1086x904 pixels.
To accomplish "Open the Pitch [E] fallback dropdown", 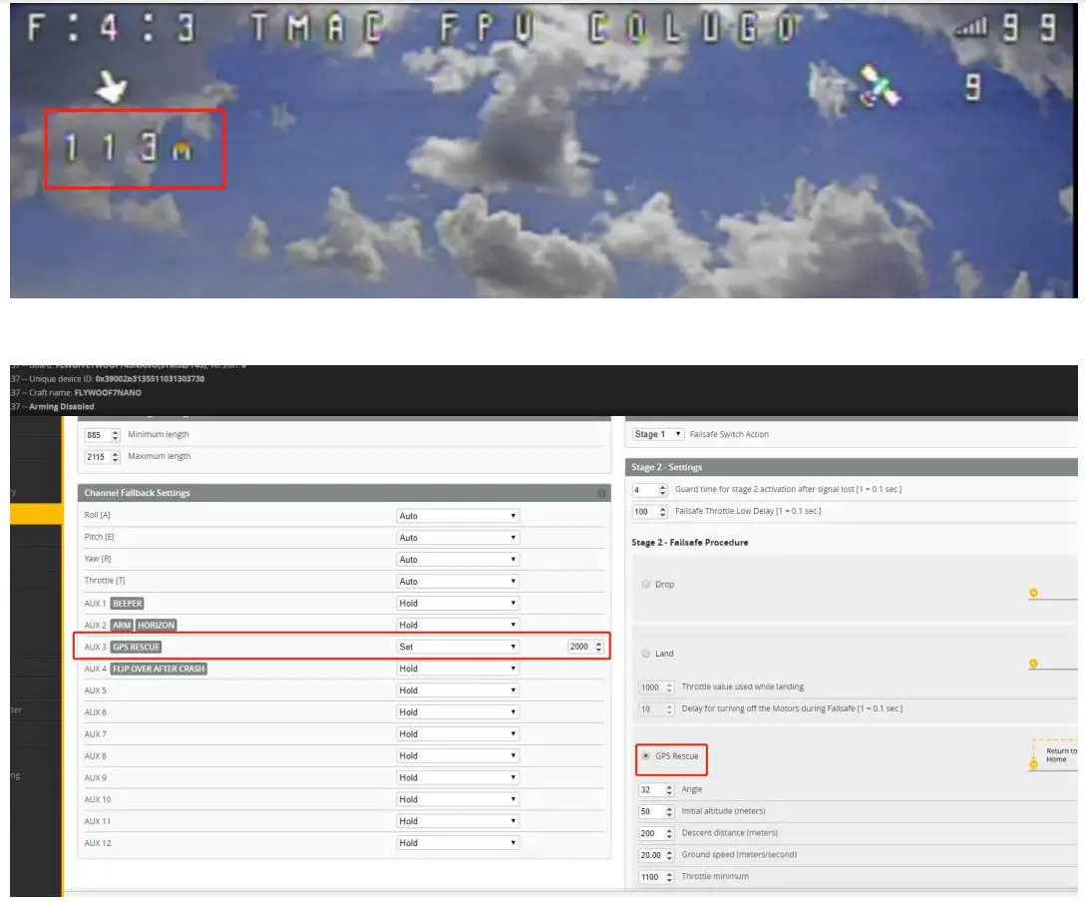I will pos(458,538).
